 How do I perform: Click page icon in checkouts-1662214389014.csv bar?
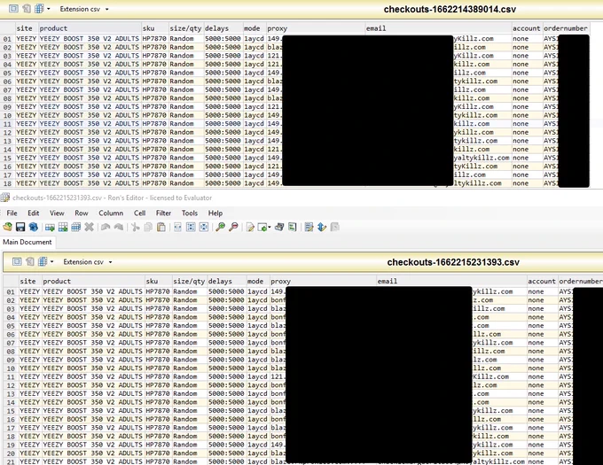pyautogui.click(x=27, y=9)
